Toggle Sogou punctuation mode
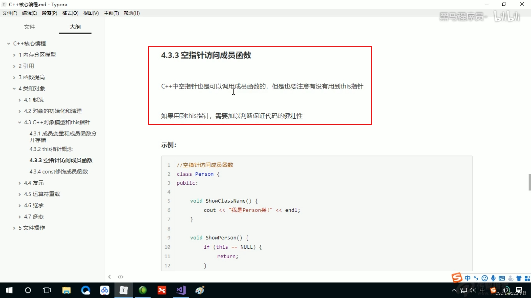This screenshot has width=531, height=298. point(476,278)
